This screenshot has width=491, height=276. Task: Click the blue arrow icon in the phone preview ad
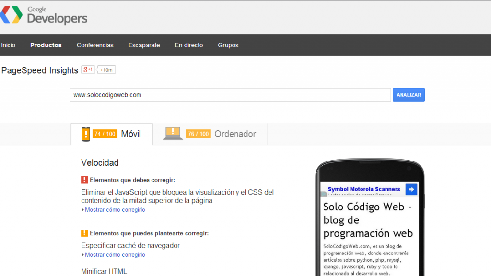click(x=411, y=189)
